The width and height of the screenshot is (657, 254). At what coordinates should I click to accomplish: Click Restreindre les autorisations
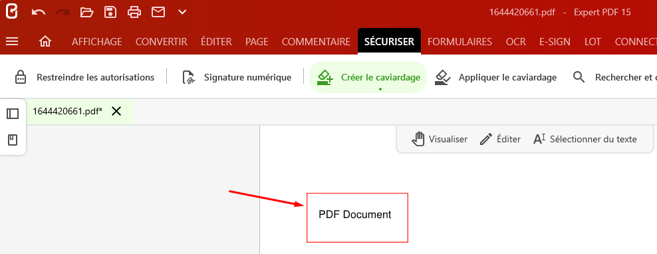click(x=84, y=77)
